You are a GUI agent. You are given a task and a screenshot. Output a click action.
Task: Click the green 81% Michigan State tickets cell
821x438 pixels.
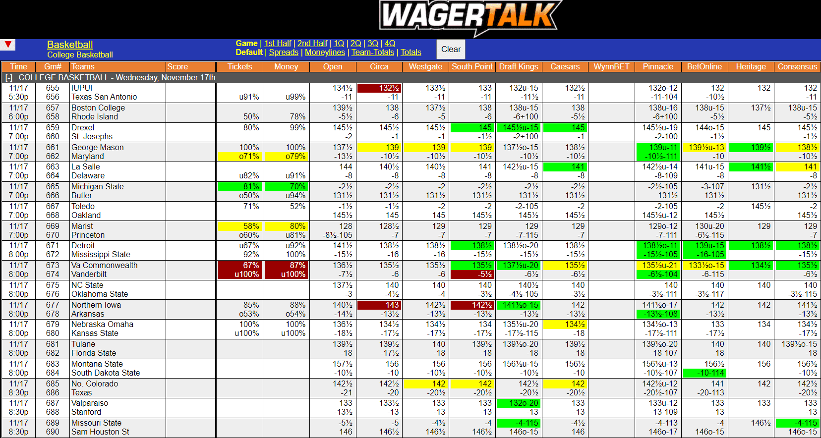(x=240, y=187)
